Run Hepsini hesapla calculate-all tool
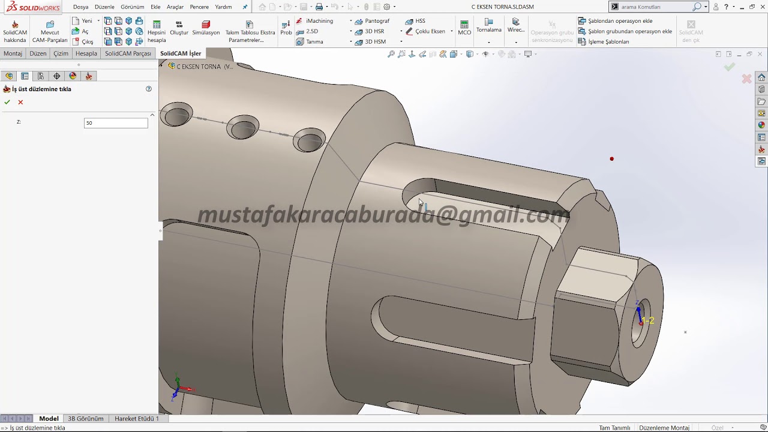This screenshot has width=768, height=432. (157, 32)
